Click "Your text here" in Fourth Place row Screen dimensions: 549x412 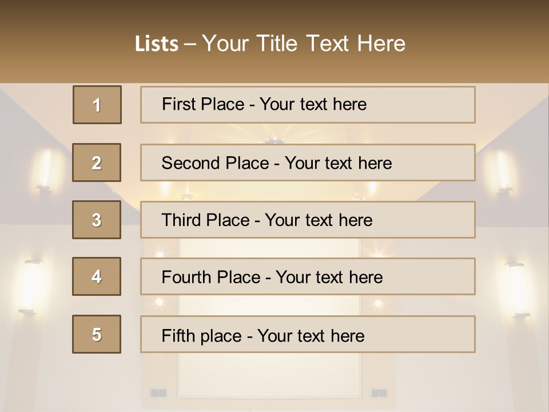(329, 277)
